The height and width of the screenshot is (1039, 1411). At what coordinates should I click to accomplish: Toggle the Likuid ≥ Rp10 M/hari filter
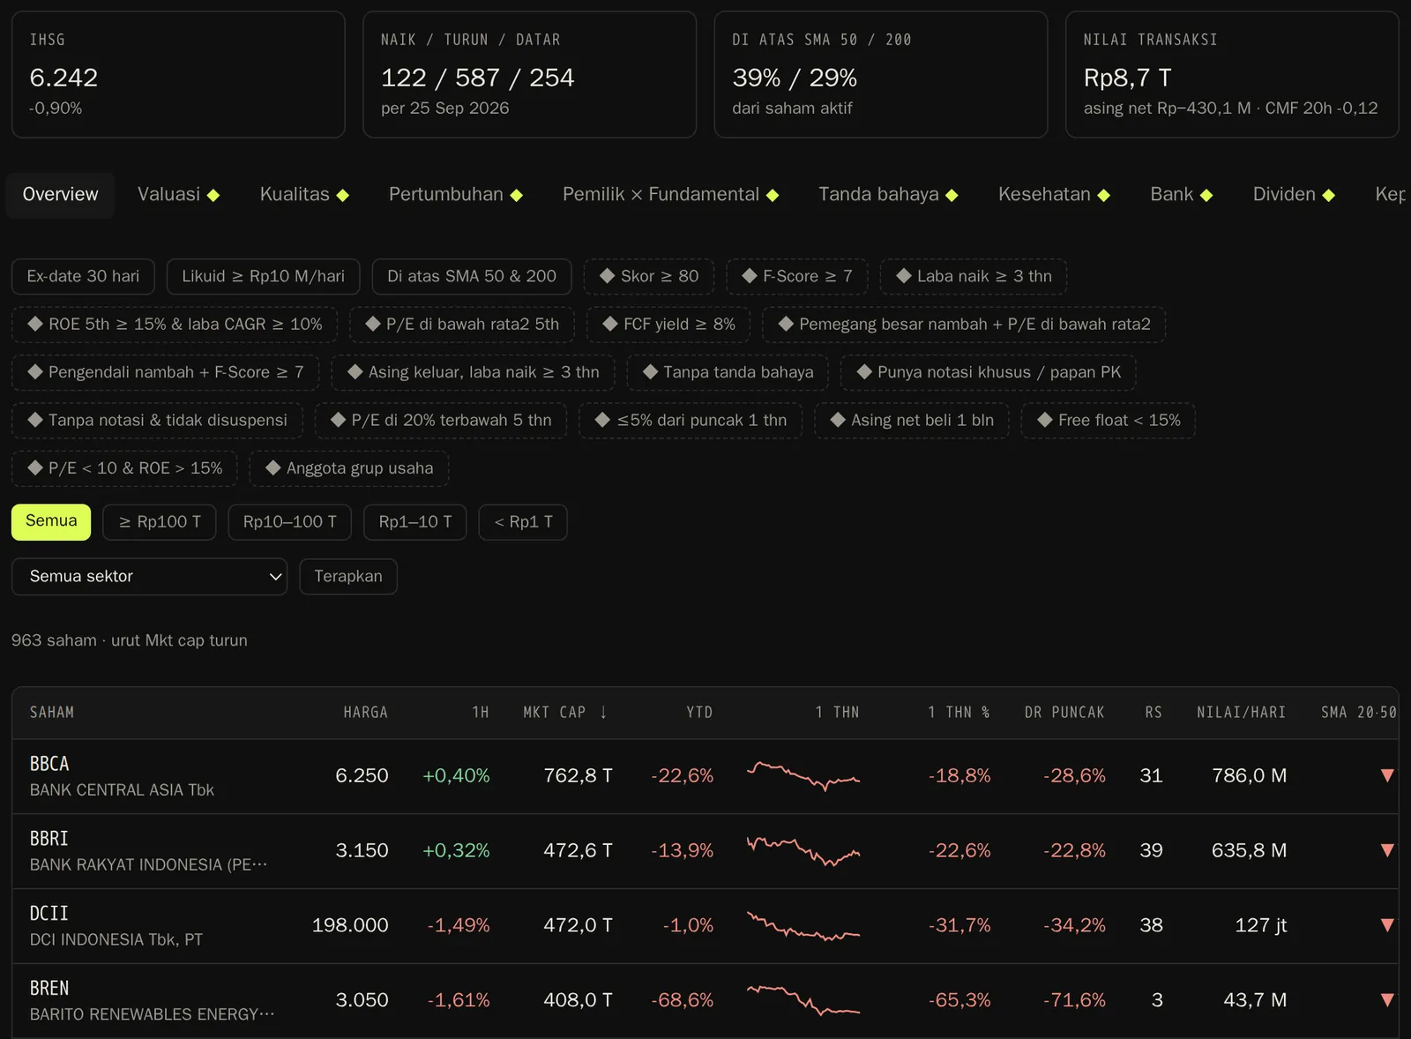coord(263,276)
